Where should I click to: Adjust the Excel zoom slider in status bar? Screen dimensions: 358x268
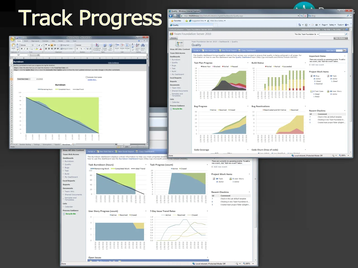[137, 147]
